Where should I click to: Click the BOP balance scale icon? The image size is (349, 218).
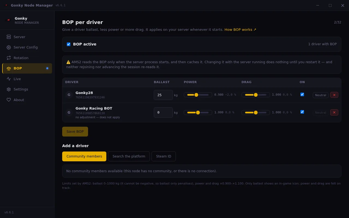point(9,68)
